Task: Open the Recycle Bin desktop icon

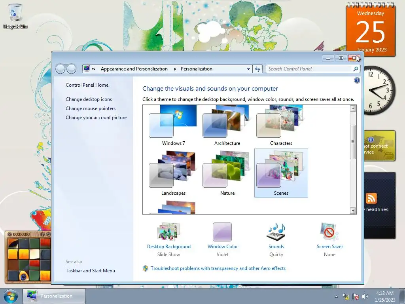Action: (15, 16)
